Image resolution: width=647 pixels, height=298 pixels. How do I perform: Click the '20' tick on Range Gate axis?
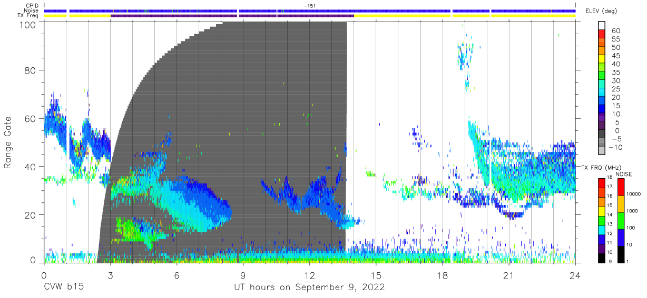(31, 214)
